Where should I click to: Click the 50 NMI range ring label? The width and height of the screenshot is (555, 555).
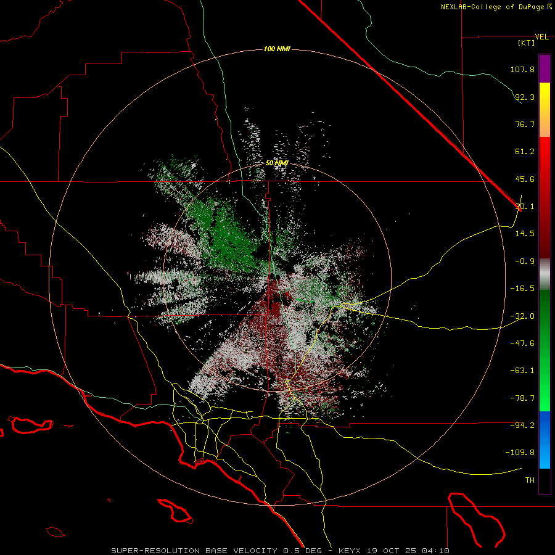277,163
